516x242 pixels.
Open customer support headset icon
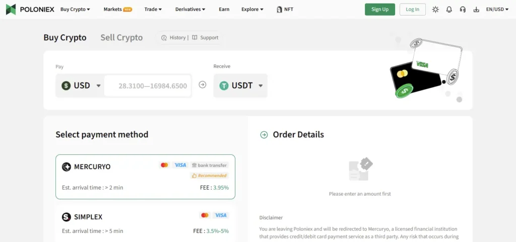click(x=463, y=10)
